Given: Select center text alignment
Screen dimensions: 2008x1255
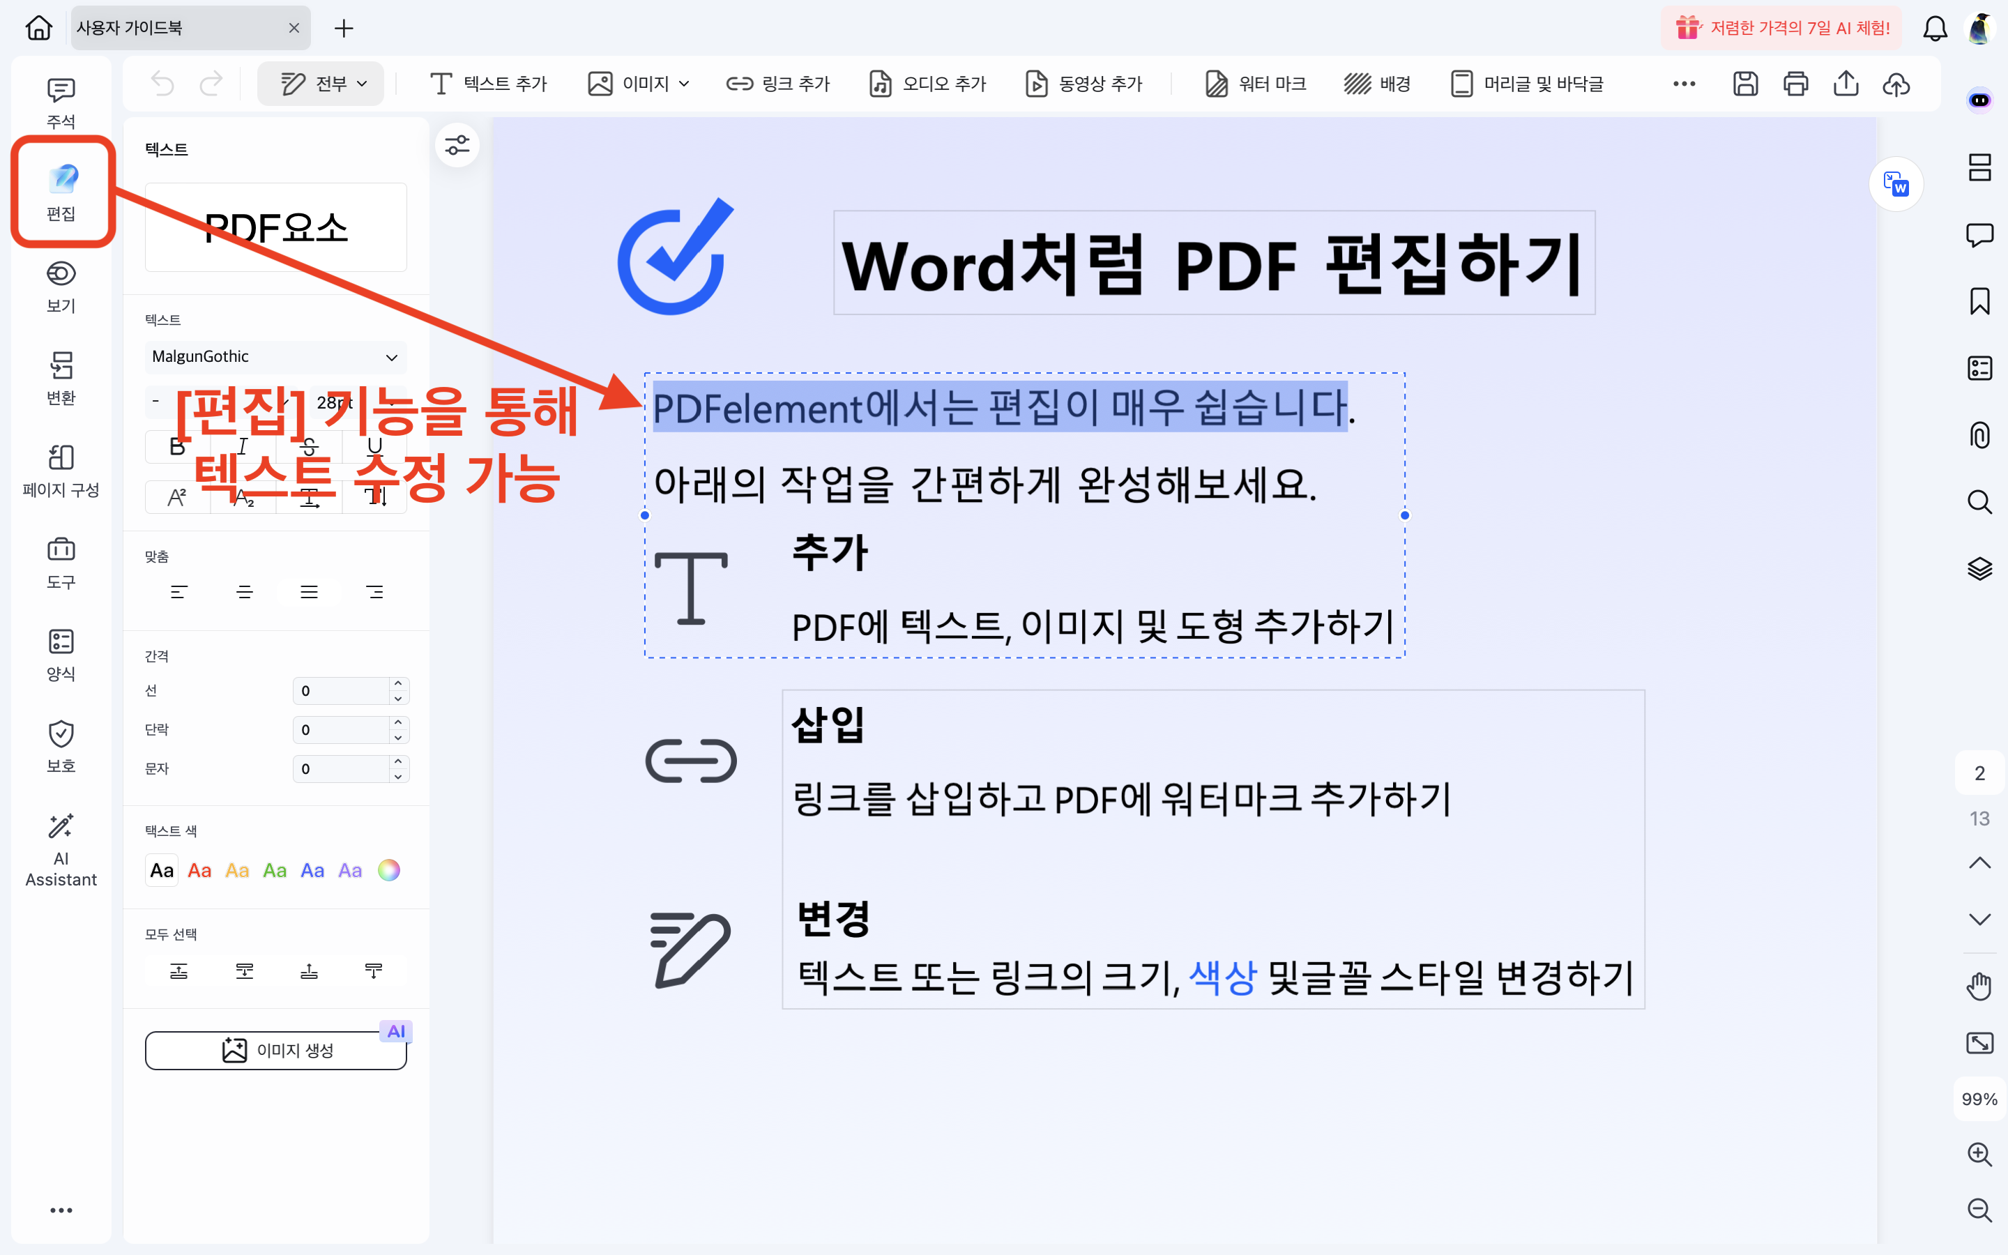Looking at the screenshot, I should pyautogui.click(x=244, y=592).
